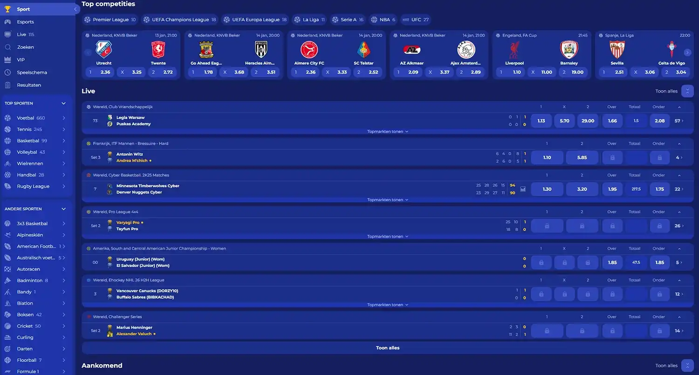Open all 22 markets for Timberwolves Cyber match
The image size is (699, 375).
(x=679, y=189)
